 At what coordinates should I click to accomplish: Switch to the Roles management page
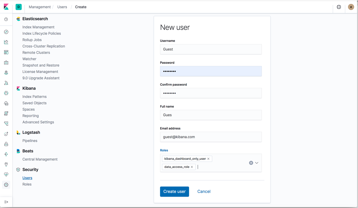pos(27,184)
